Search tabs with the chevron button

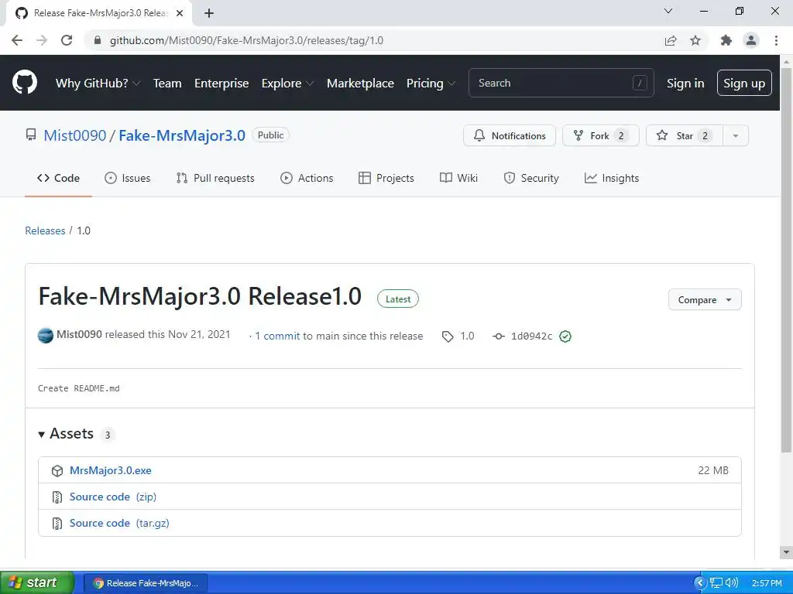[668, 11]
